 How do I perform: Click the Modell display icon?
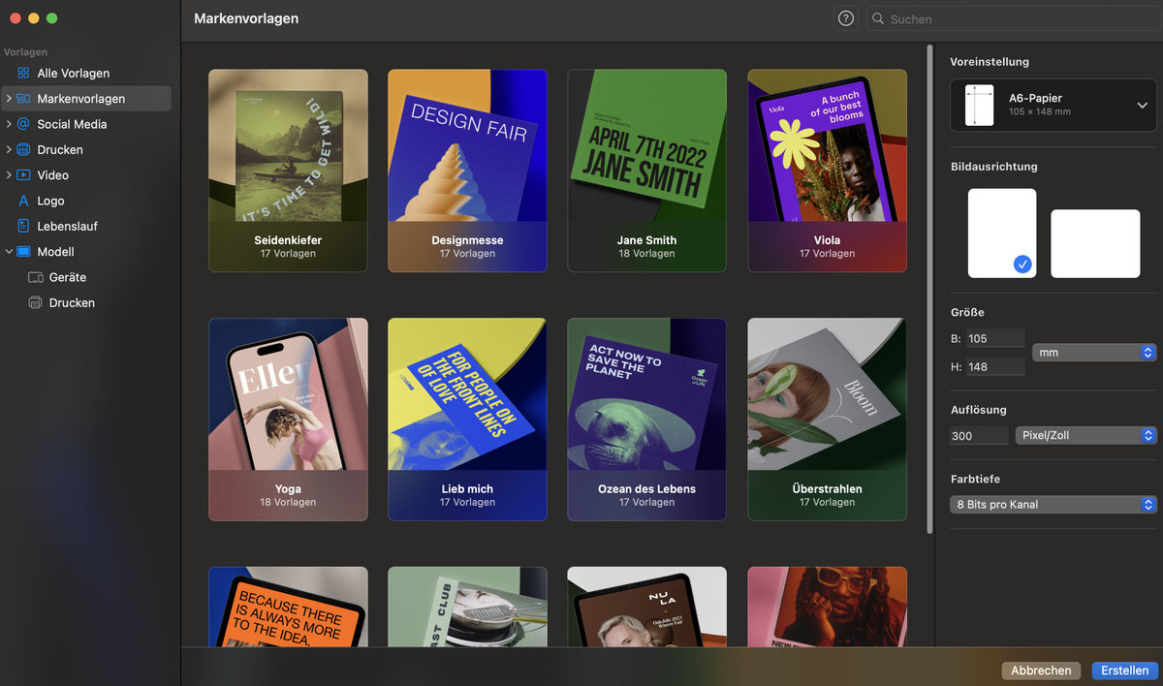pyautogui.click(x=23, y=252)
